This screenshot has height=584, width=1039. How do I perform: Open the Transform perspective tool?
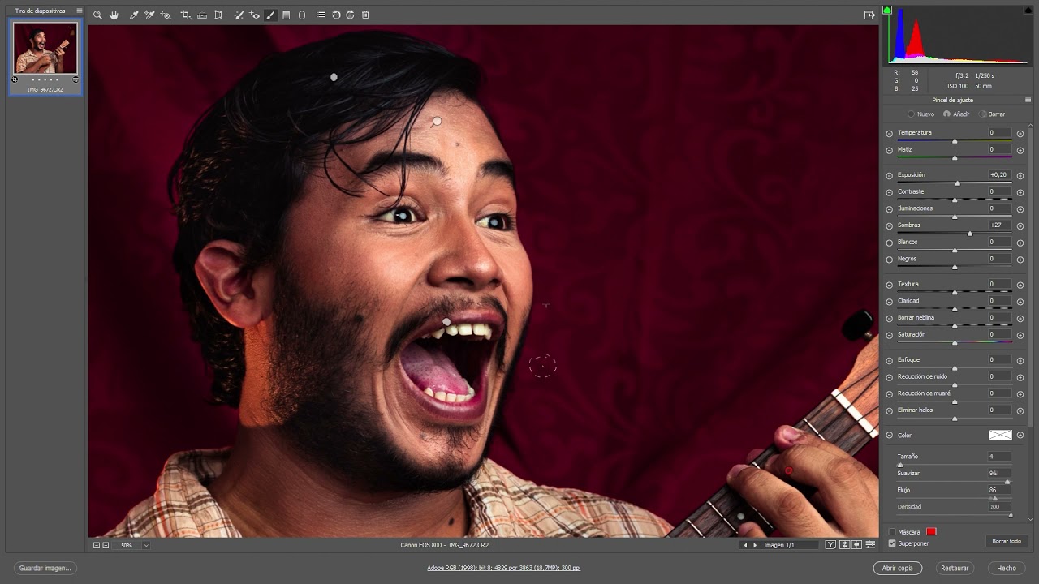218,15
